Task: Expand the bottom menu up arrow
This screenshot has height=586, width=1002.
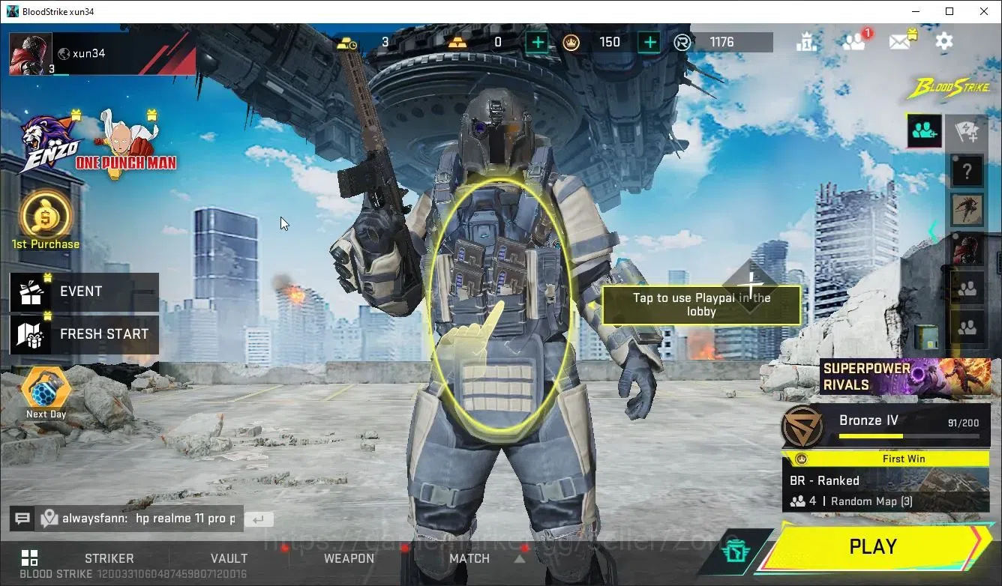Action: (520, 558)
